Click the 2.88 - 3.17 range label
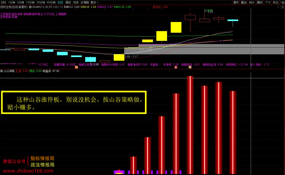The width and height of the screenshot is (285, 175). (x=131, y=57)
